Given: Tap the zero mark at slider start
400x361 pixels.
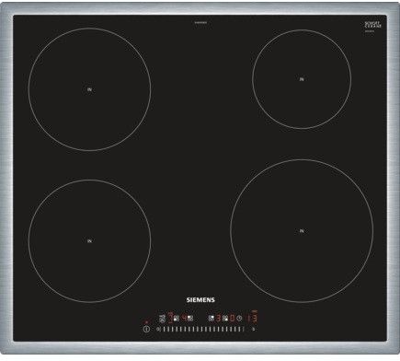Looking at the screenshot, I should [158, 329].
